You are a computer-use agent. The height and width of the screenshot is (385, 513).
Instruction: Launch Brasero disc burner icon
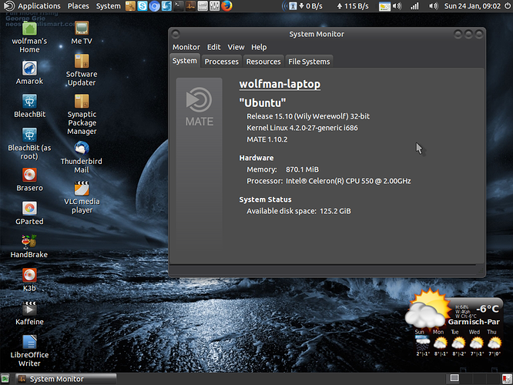(x=29, y=175)
